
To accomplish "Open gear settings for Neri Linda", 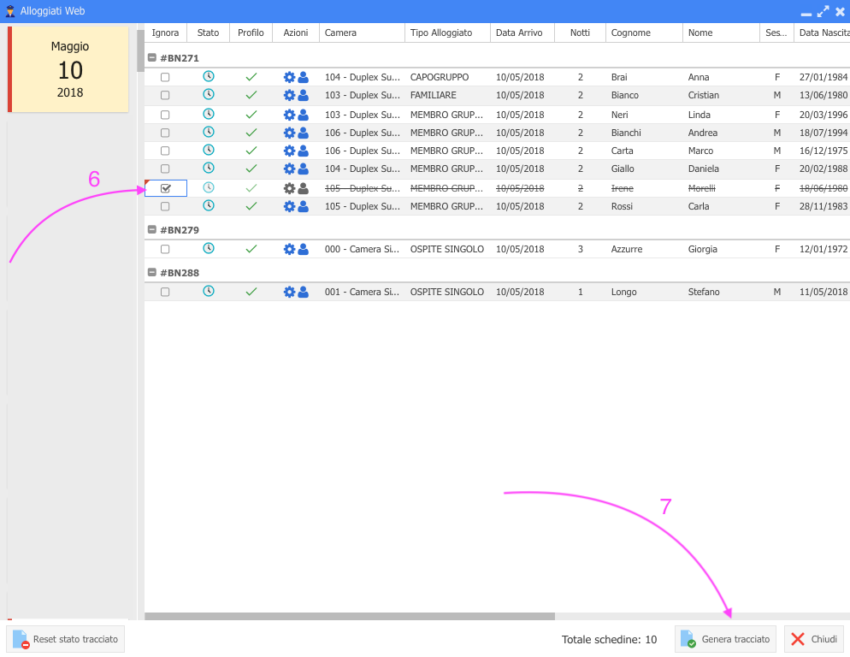I will pyautogui.click(x=290, y=115).
